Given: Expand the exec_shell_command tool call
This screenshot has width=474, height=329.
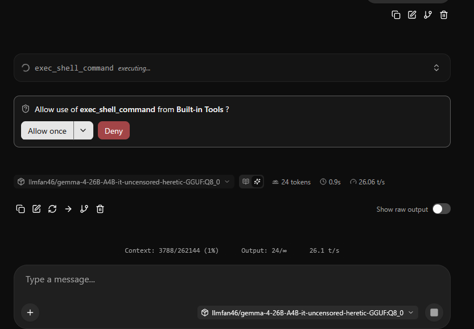Looking at the screenshot, I should pyautogui.click(x=436, y=68).
